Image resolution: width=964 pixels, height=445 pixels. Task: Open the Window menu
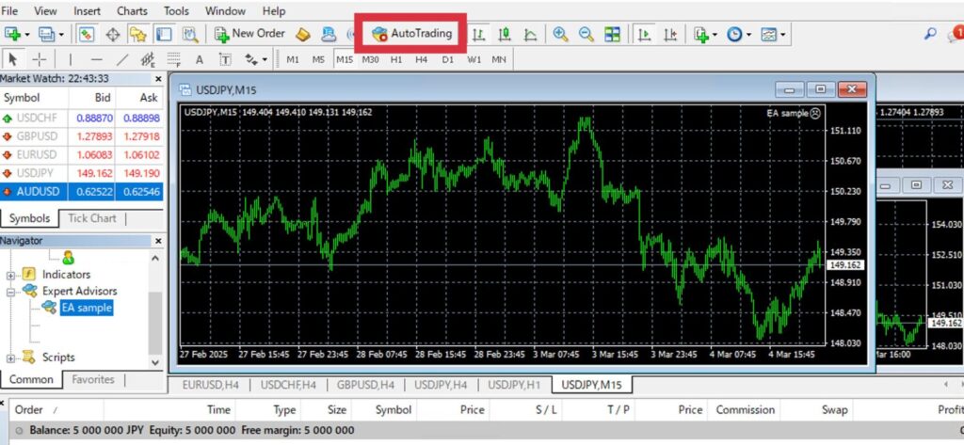click(x=226, y=11)
